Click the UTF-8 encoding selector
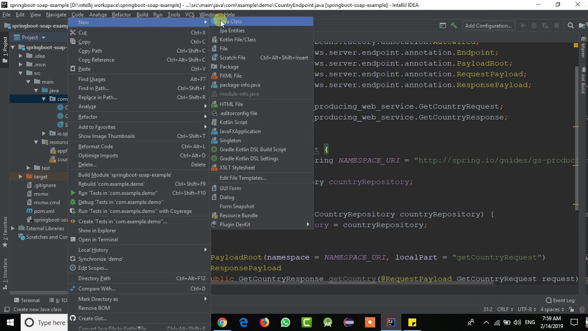 click(527, 309)
